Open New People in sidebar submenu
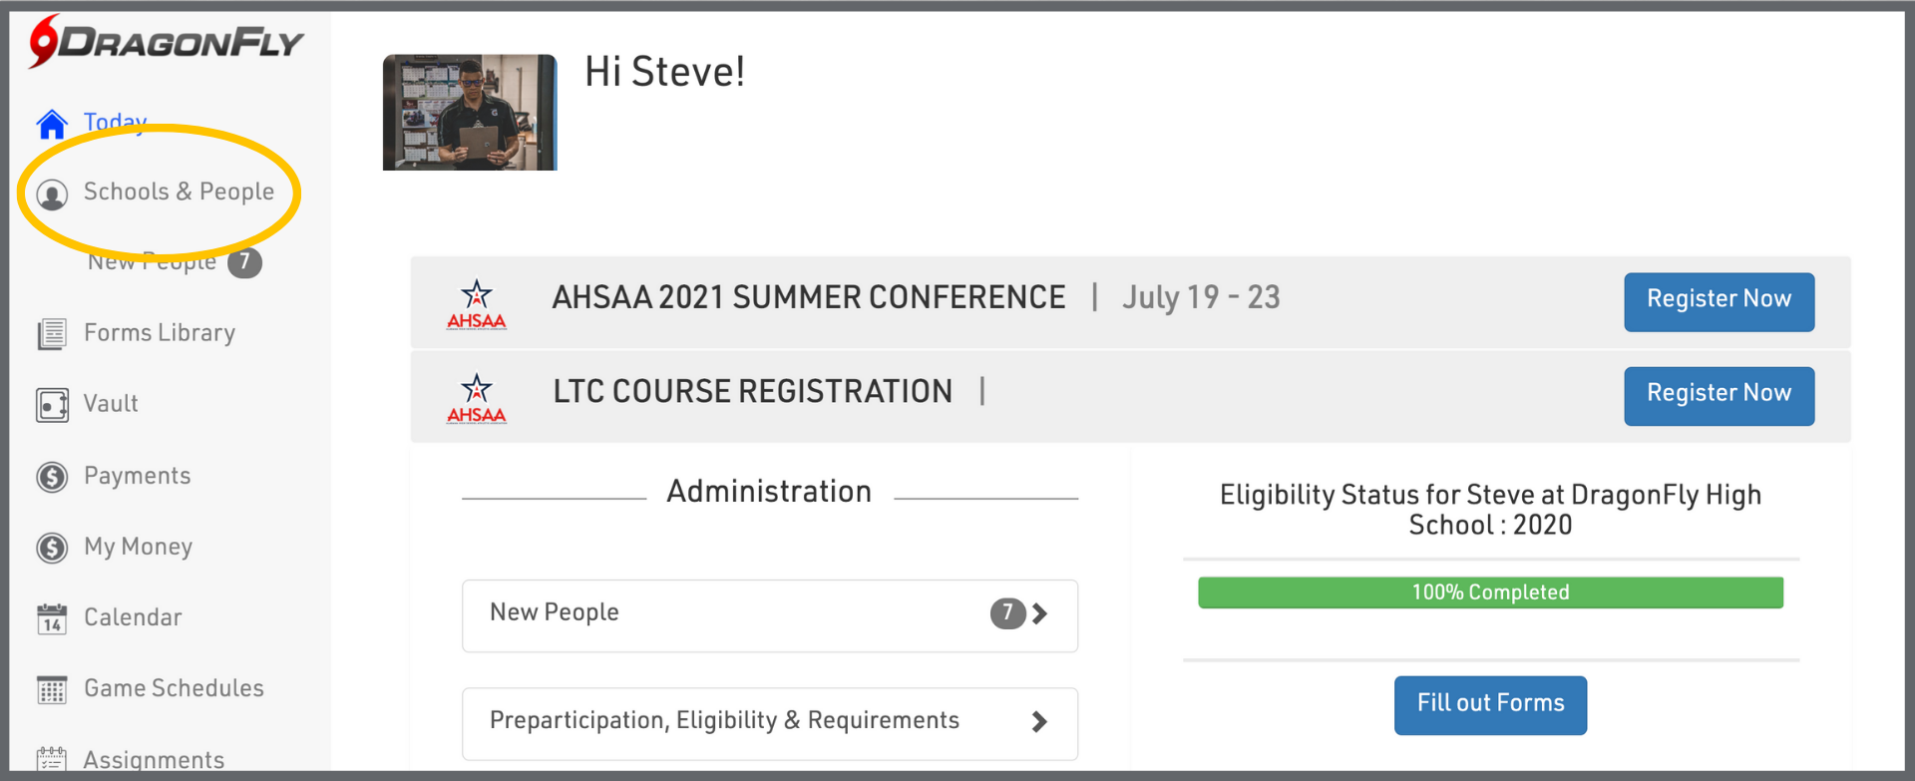 (x=153, y=262)
